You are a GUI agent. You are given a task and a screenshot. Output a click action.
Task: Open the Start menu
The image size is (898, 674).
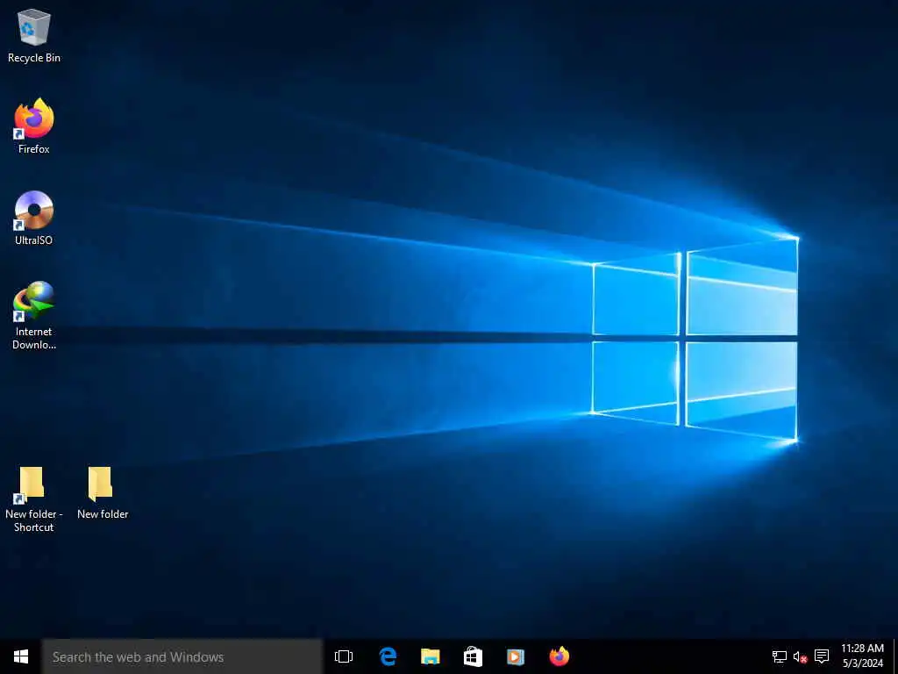tap(21, 656)
